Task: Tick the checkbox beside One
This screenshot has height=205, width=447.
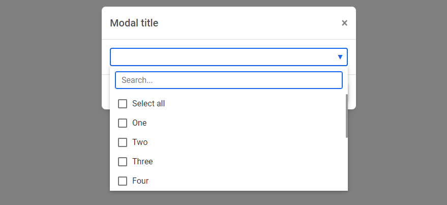Action: [123, 123]
